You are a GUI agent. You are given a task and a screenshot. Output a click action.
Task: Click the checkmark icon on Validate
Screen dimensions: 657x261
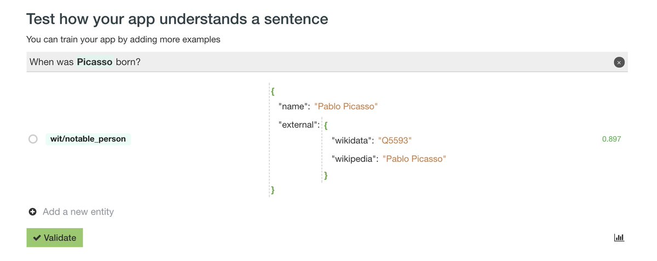coord(37,237)
